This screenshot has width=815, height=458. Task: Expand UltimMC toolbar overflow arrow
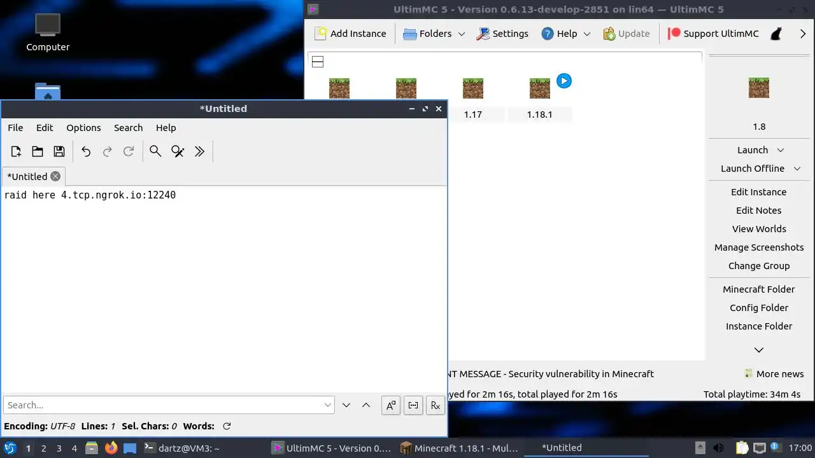point(803,34)
